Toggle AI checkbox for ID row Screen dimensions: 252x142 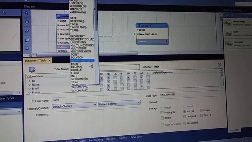(x=141, y=77)
